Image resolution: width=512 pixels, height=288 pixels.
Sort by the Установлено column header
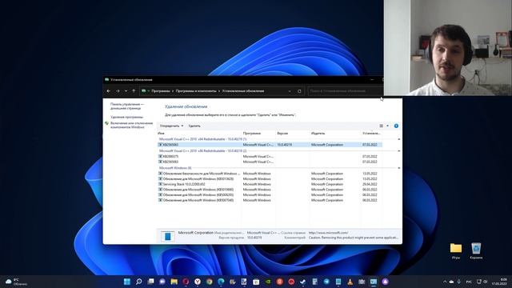(x=371, y=134)
